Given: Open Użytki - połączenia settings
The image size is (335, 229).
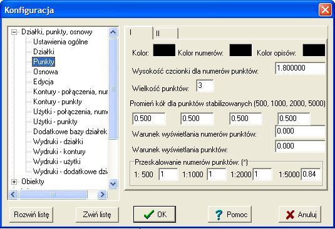Looking at the screenshot, I should click(x=70, y=112).
